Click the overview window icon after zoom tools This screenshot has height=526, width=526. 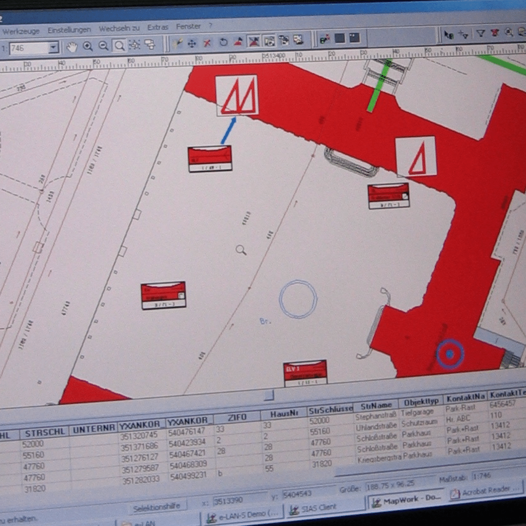coord(150,44)
